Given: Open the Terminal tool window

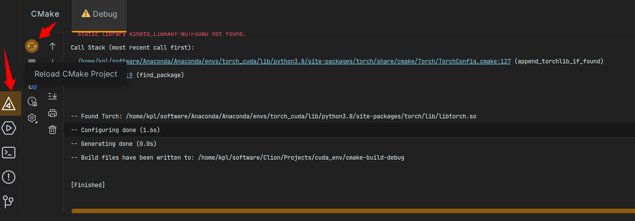Looking at the screenshot, I should tap(9, 152).
